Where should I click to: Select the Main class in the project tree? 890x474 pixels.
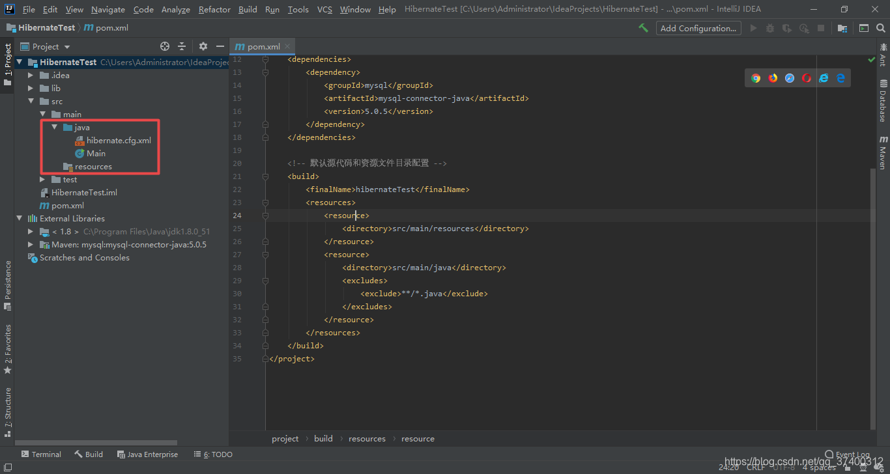click(x=90, y=154)
